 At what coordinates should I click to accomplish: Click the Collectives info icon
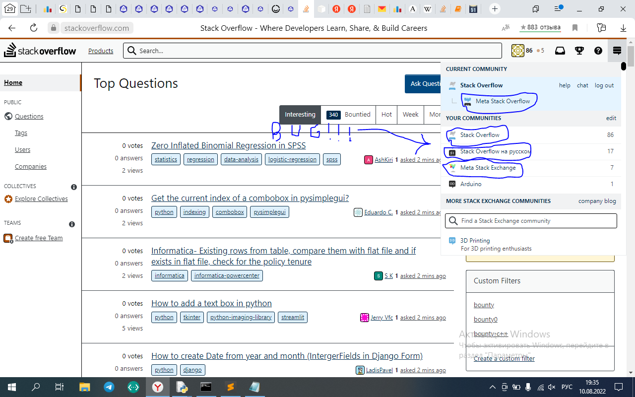click(x=74, y=187)
